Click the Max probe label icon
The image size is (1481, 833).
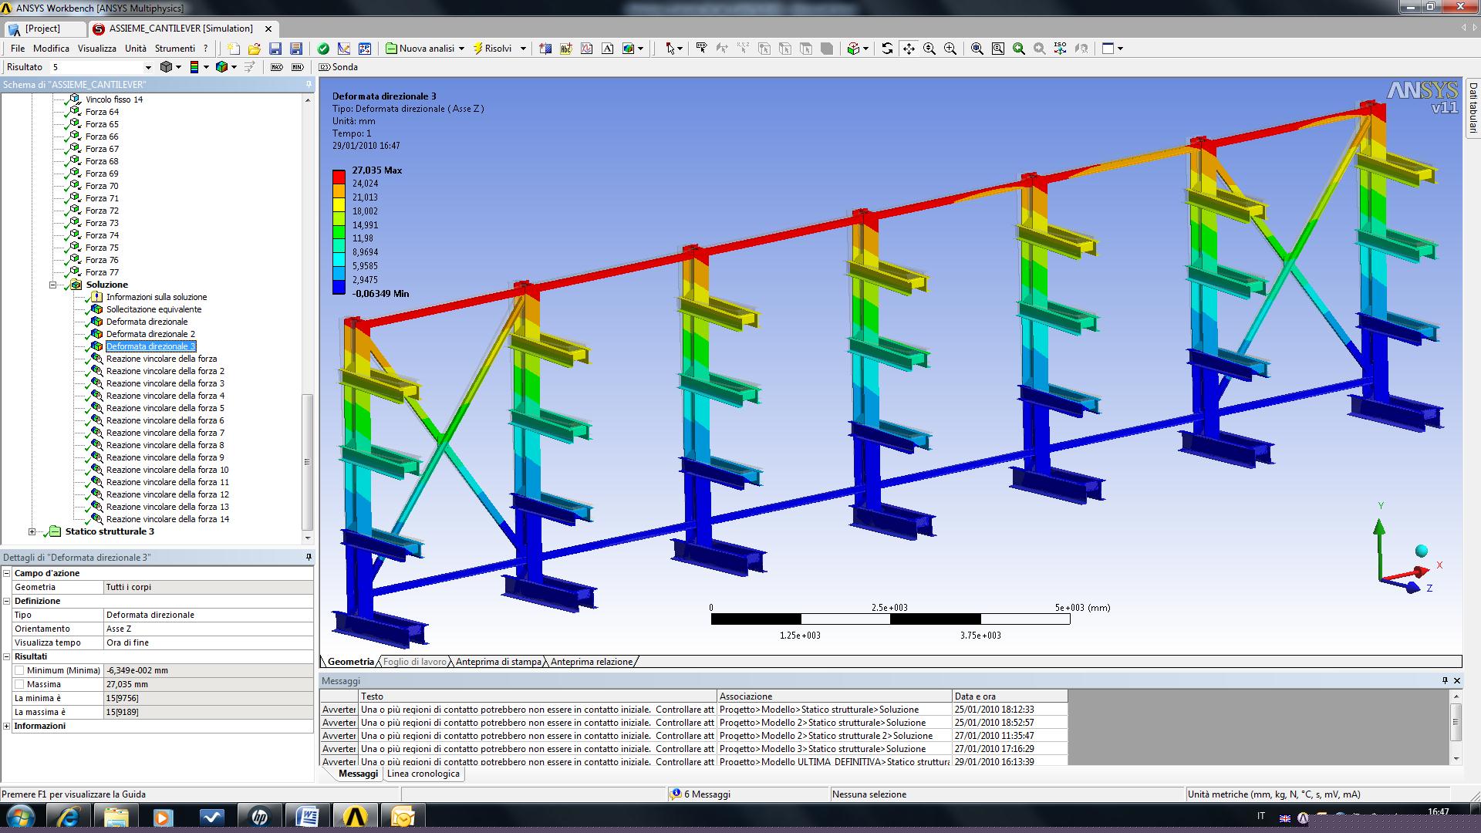[277, 67]
